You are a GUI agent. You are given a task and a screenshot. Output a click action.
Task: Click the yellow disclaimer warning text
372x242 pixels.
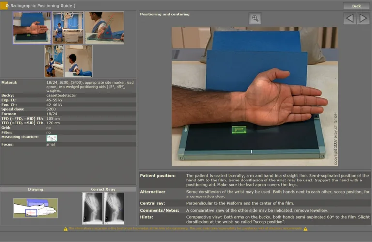click(186, 229)
